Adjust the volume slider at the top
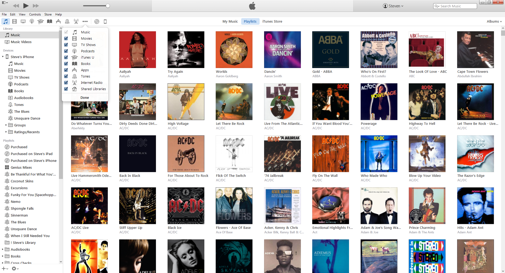The width and height of the screenshot is (505, 273). pos(108,6)
